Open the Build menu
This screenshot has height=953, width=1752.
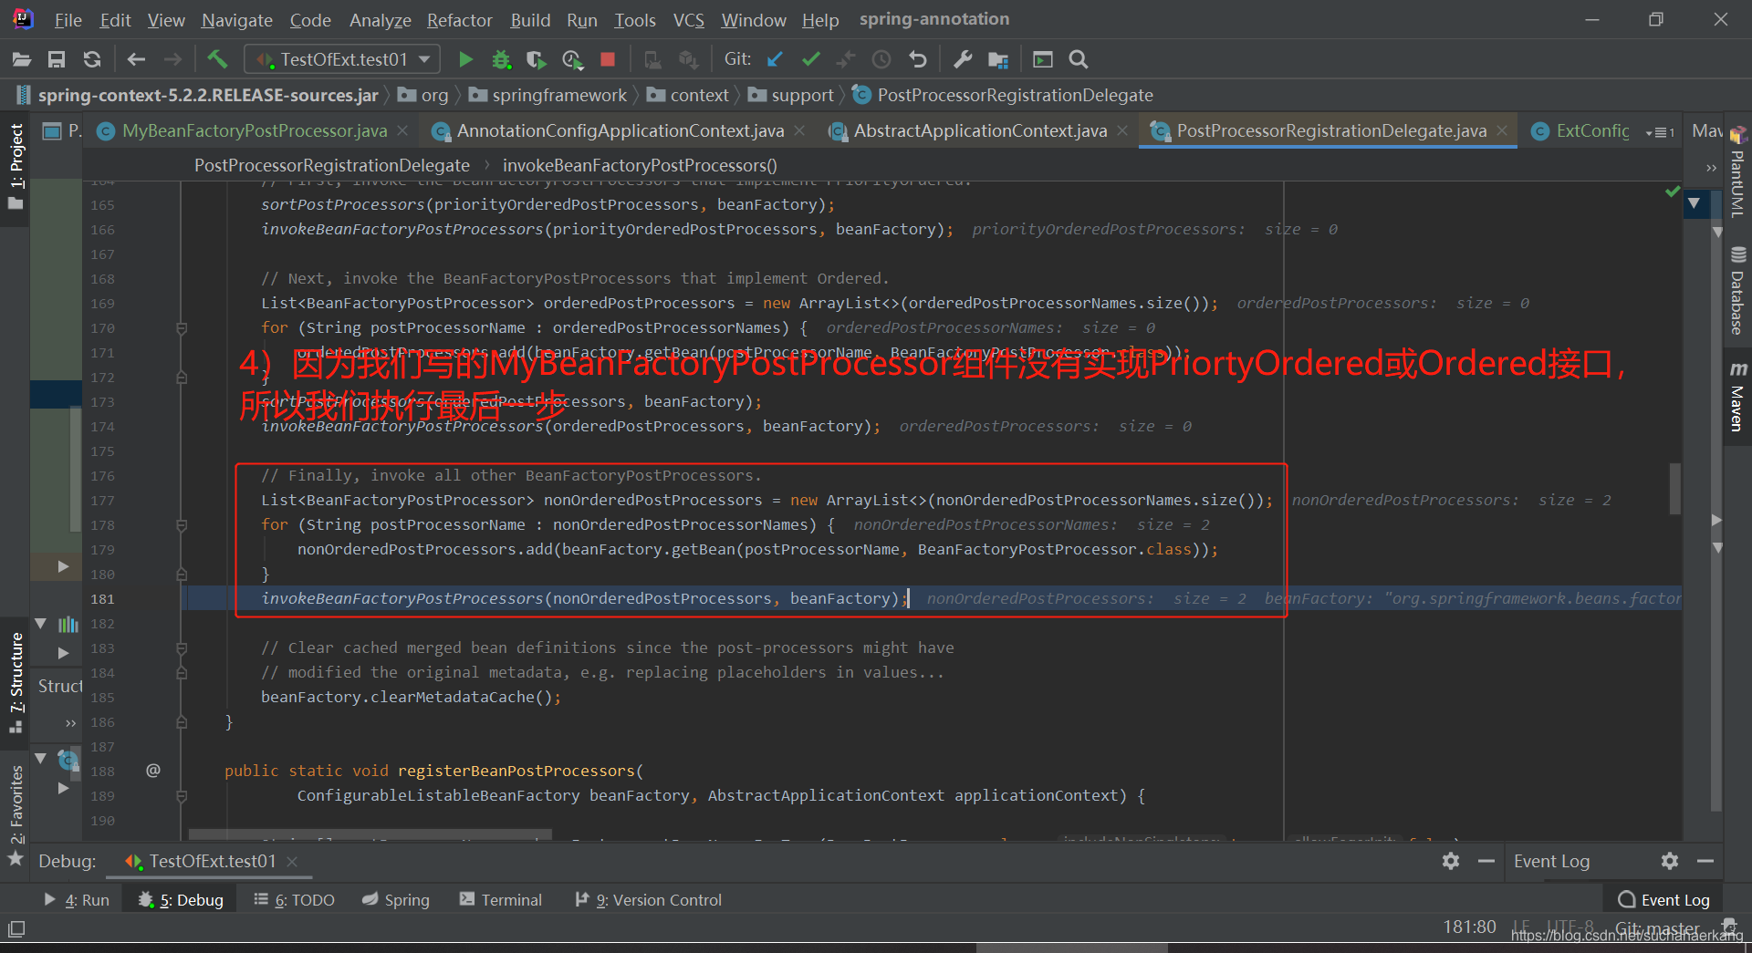click(x=530, y=20)
